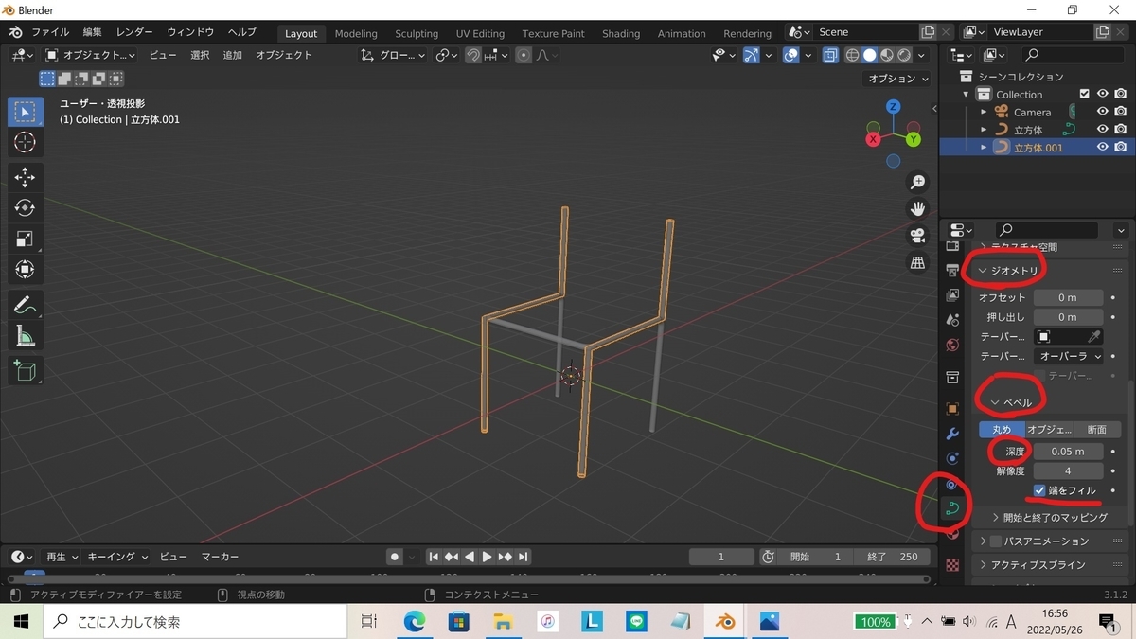Open the Modifiers wrench tab
This screenshot has width=1136, height=639.
(953, 434)
